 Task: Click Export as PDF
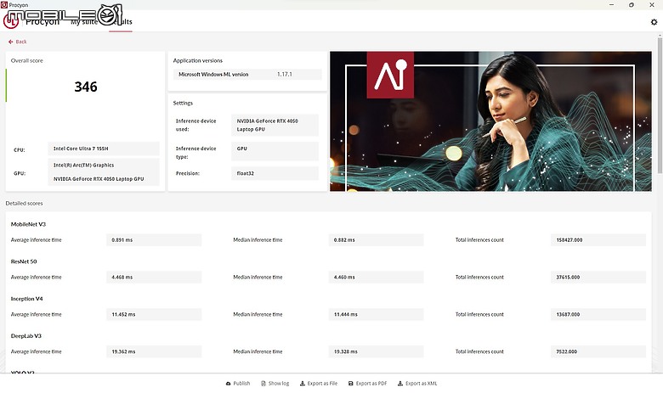[x=367, y=384]
